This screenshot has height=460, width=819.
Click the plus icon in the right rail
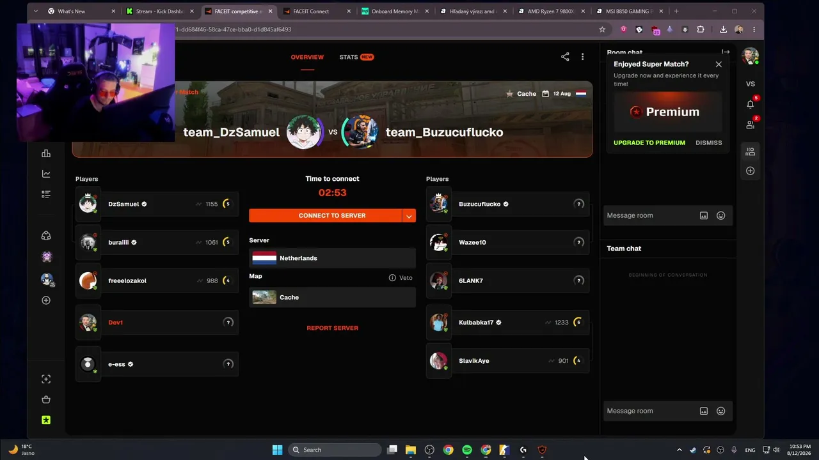751,171
